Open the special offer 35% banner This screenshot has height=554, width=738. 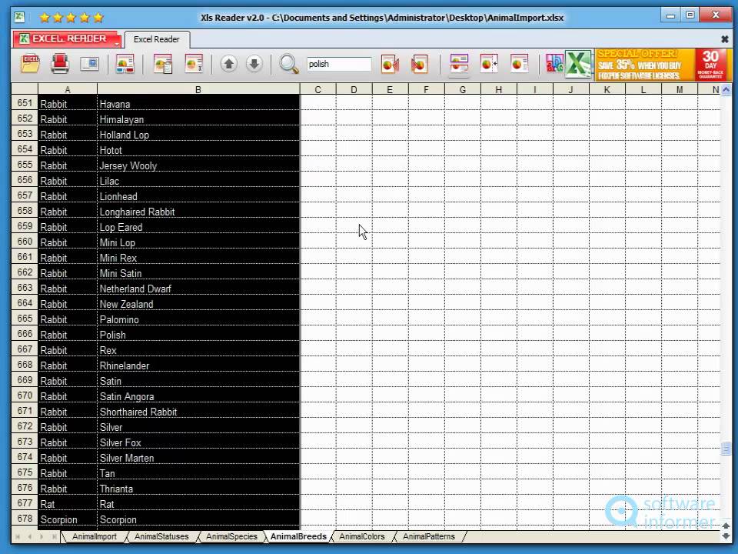coord(663,65)
